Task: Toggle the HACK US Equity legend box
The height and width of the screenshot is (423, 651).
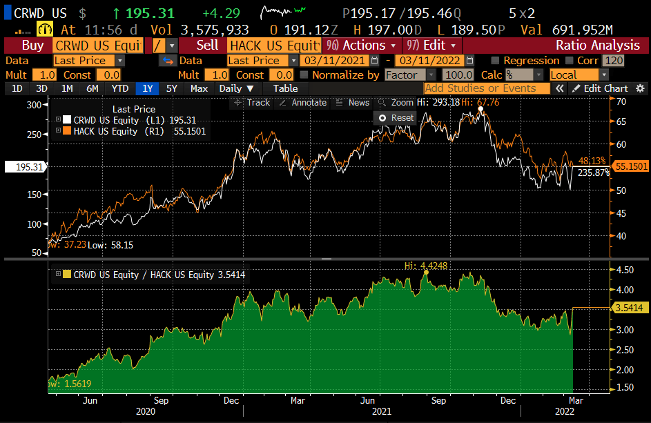Action: coord(59,130)
